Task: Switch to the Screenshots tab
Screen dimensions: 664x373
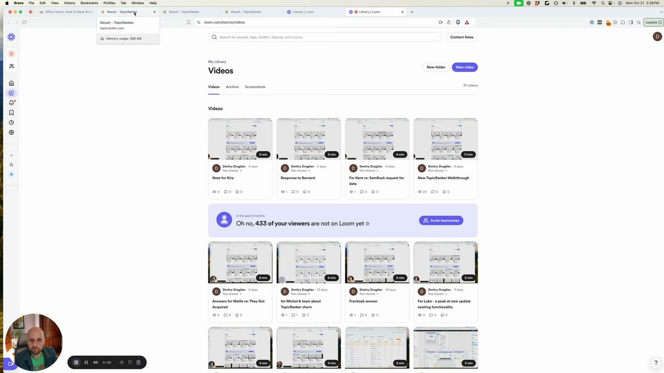Action: [255, 87]
